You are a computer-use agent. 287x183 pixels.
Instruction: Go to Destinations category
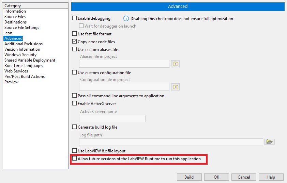pyautogui.click(x=16, y=22)
